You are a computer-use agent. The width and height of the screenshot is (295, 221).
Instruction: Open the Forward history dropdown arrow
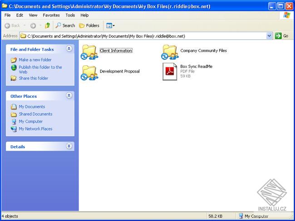pyautogui.click(x=40, y=25)
